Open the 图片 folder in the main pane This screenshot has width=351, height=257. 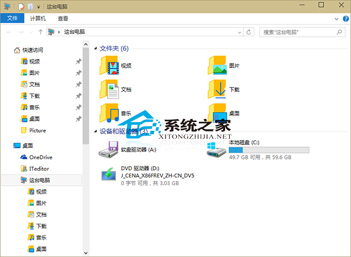223,65
